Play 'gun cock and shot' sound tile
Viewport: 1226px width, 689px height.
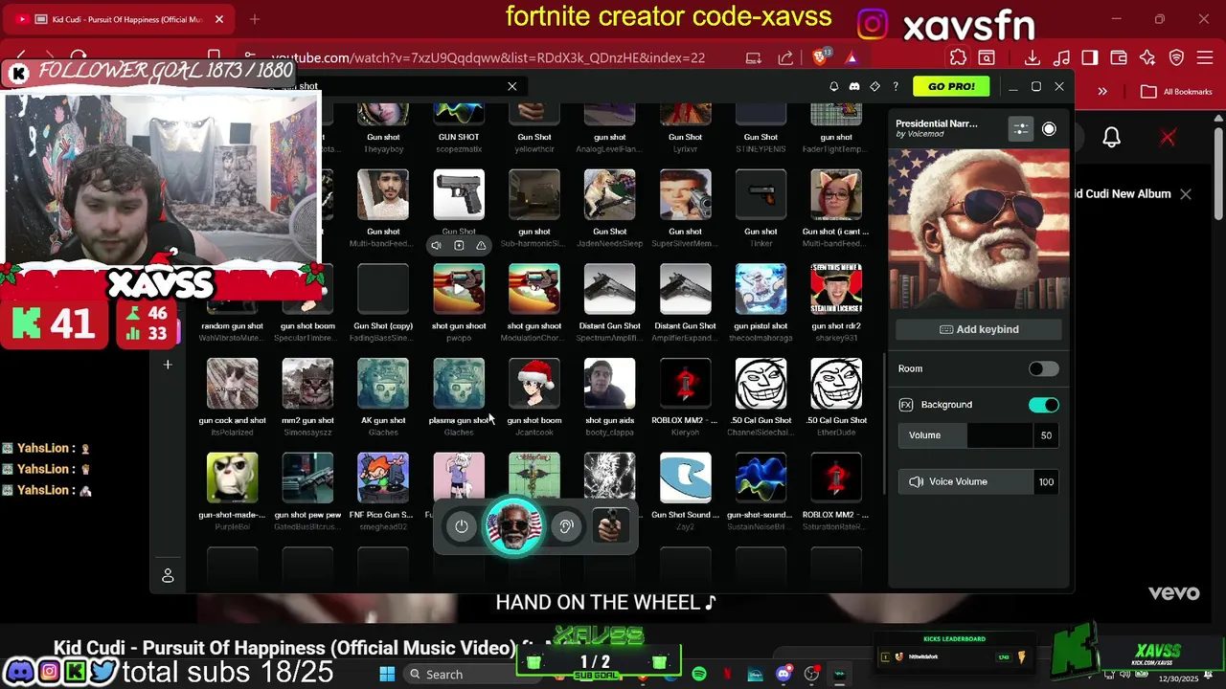(x=232, y=384)
